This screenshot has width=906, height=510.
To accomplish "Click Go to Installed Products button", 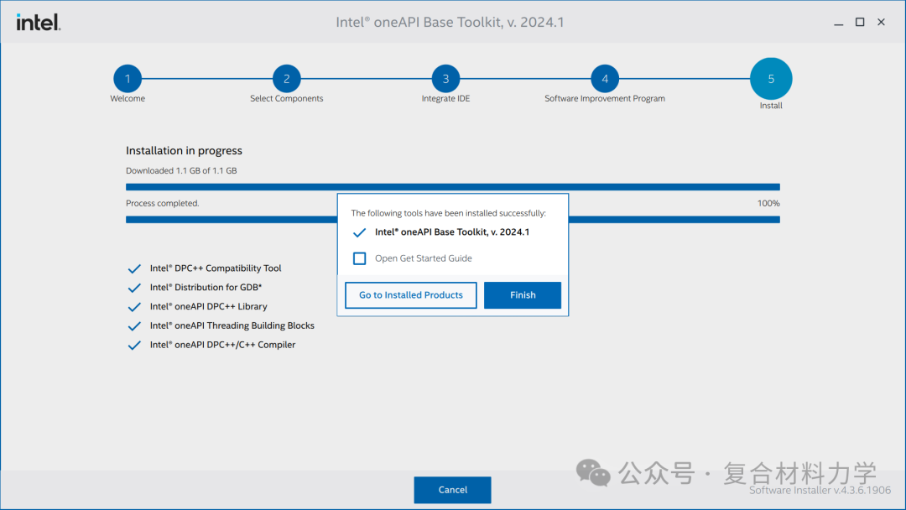I will [x=411, y=295].
